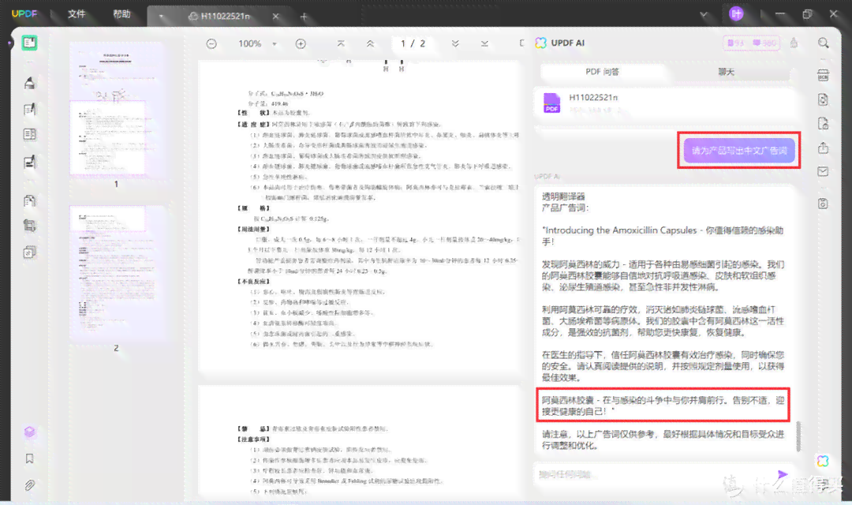Open the OCR recognition icon in right sidebar
The width and height of the screenshot is (852, 505).
[823, 75]
